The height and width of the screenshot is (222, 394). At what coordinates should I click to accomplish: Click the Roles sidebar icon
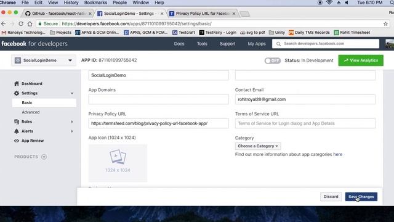click(17, 121)
